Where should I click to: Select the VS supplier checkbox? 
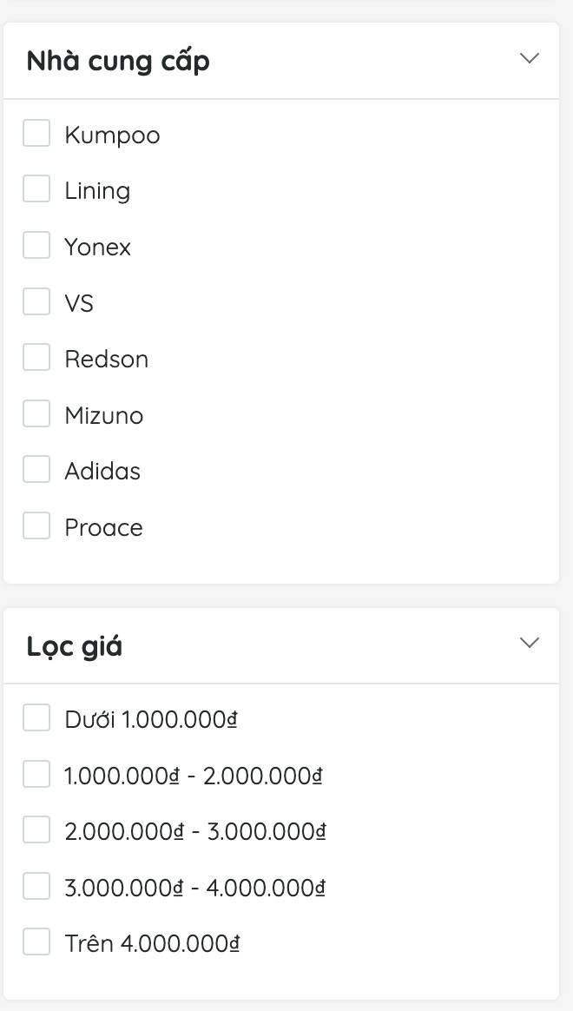[x=36, y=301]
